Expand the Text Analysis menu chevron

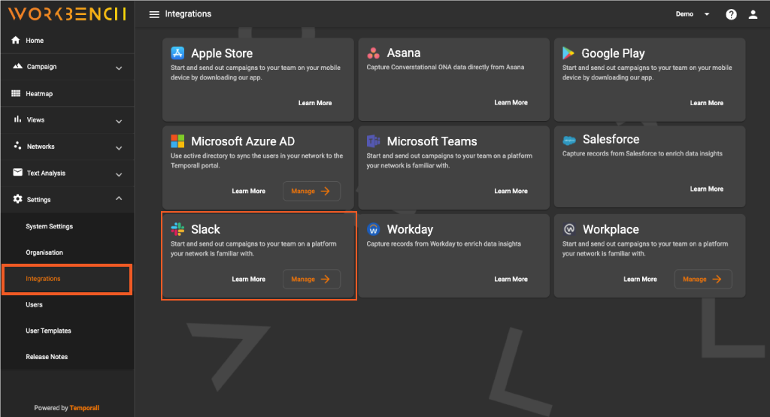click(x=119, y=174)
